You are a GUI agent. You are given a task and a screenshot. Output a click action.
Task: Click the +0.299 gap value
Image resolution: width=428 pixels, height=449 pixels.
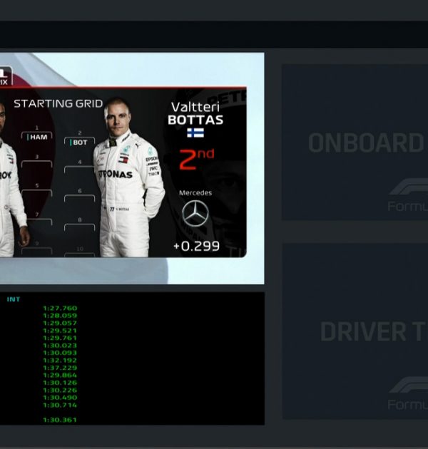tap(197, 247)
